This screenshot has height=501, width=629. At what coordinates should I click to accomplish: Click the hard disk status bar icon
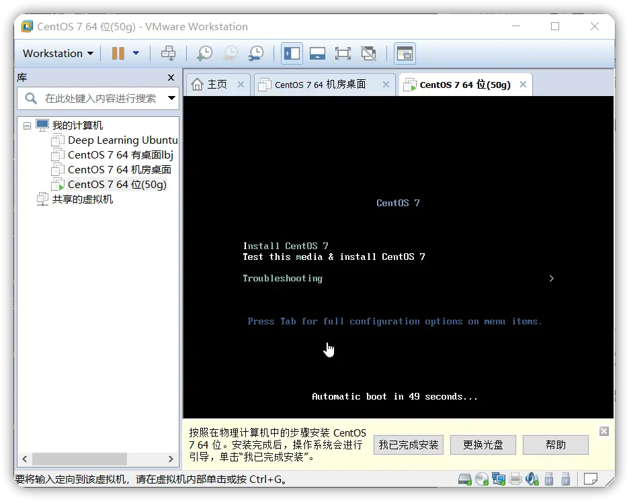point(464,479)
